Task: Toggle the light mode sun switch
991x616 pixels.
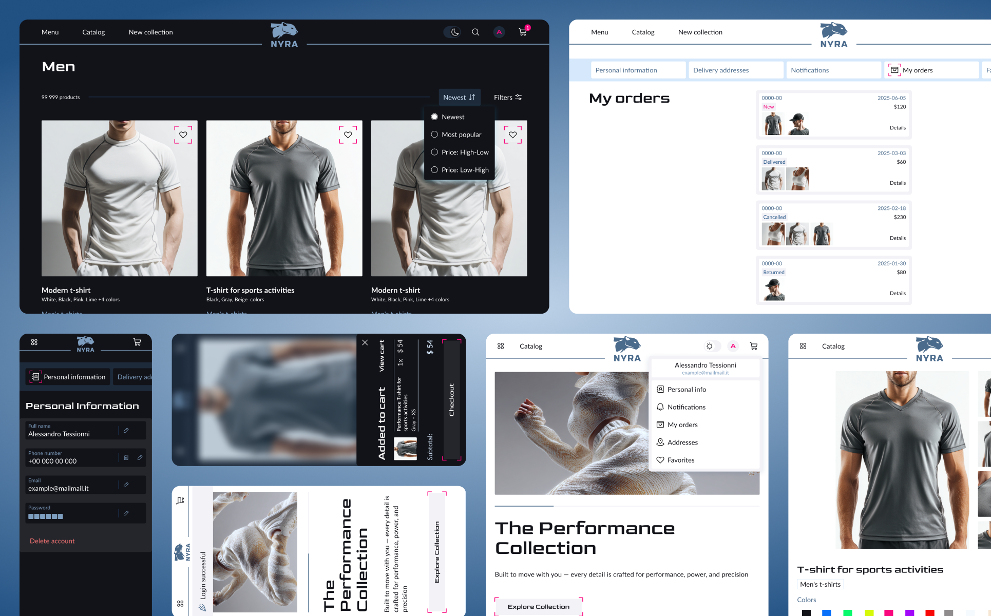Action: (x=710, y=346)
